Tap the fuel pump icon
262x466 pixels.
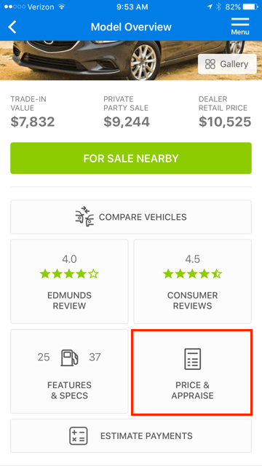click(70, 358)
